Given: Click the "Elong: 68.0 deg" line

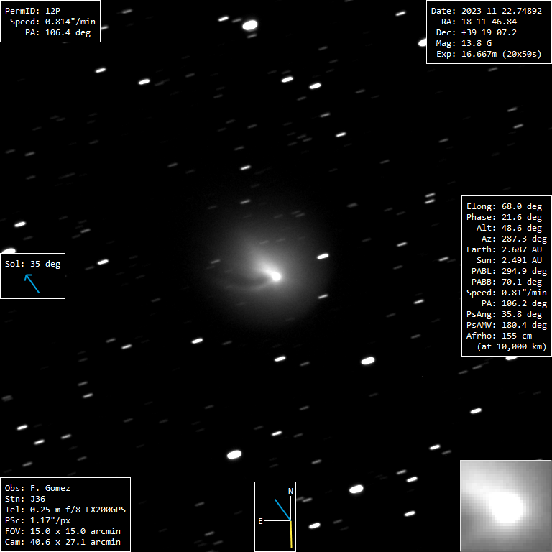Looking at the screenshot, I should tap(504, 206).
